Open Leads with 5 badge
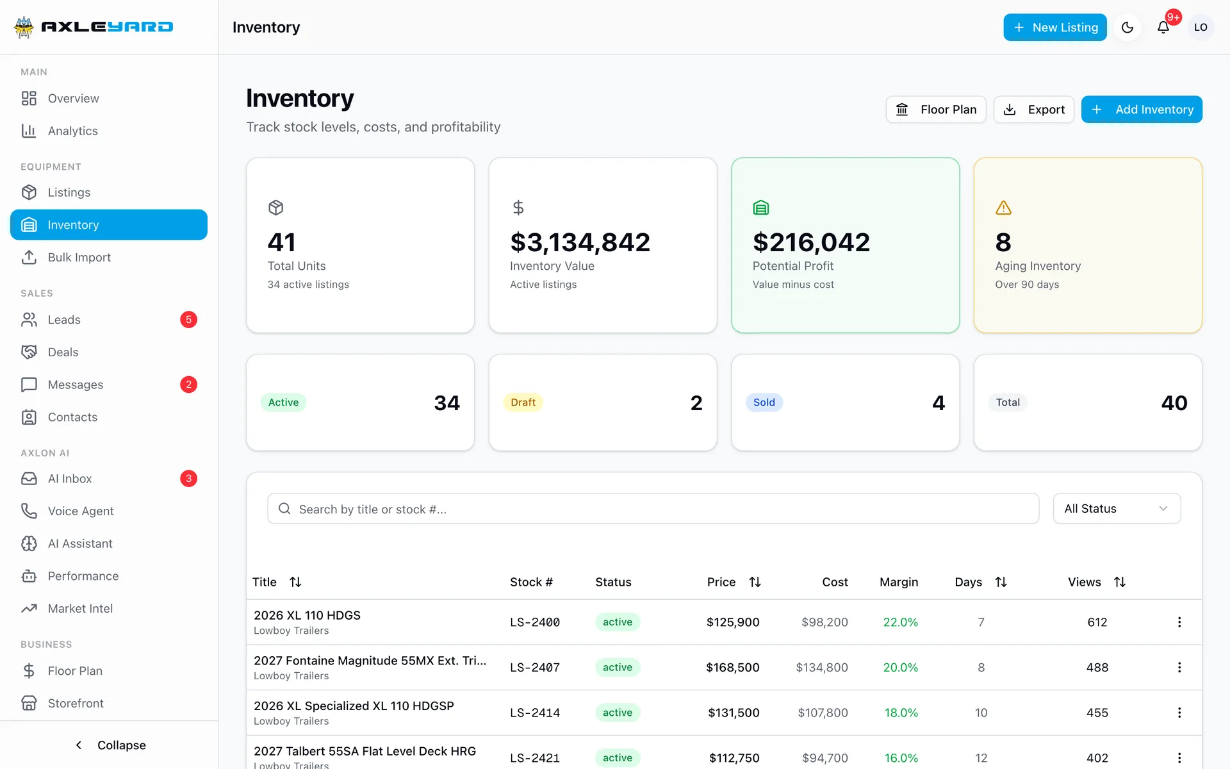Screen dimensions: 1230x769 coord(109,320)
